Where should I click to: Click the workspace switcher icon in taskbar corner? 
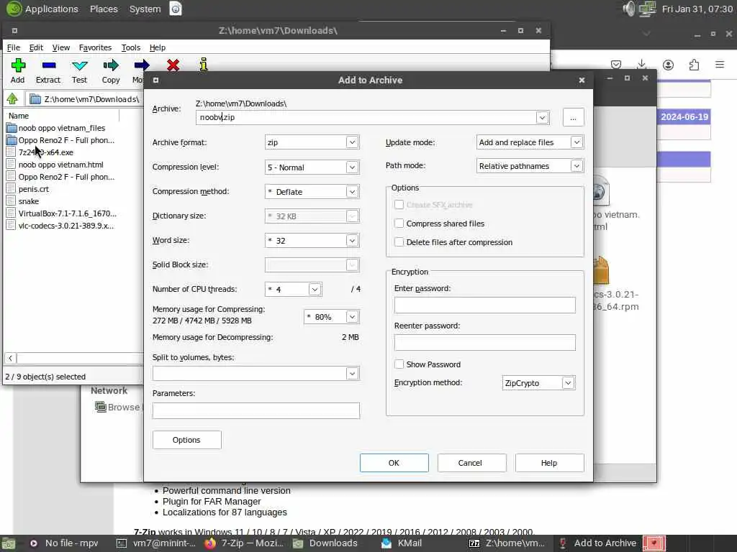tap(654, 543)
